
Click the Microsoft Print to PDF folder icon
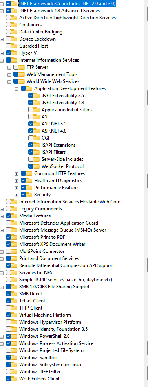pos(15,237)
